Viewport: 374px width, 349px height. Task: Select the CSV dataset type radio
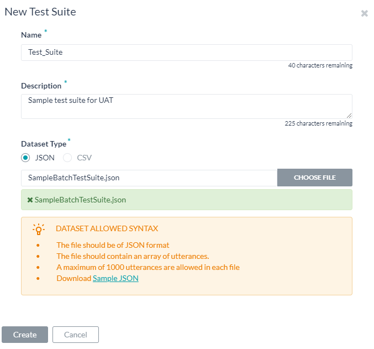click(x=67, y=158)
